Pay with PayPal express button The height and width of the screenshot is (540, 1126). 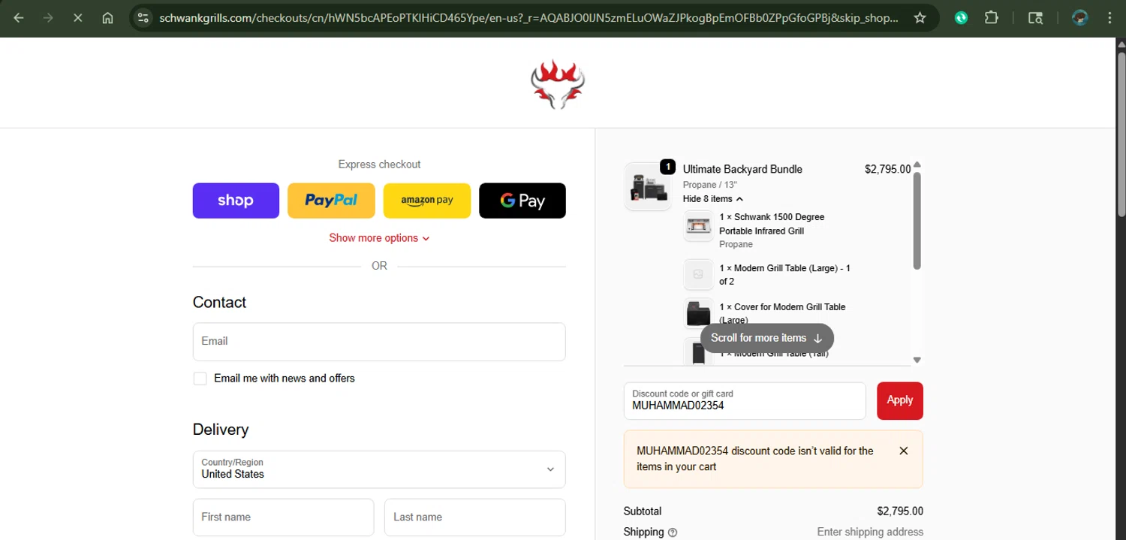tap(331, 201)
